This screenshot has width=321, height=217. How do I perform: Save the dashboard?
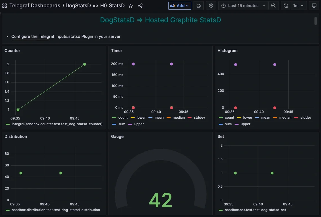pyautogui.click(x=198, y=6)
